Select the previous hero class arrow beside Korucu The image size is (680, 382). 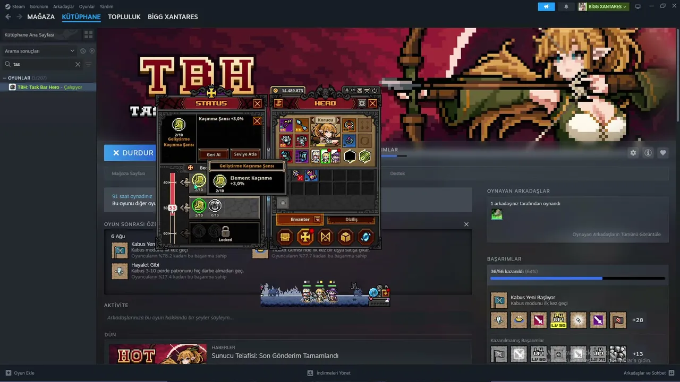[313, 120]
